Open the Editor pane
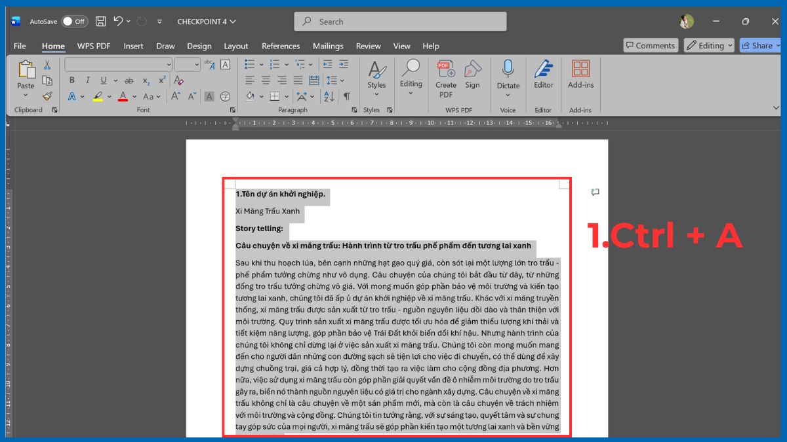 point(543,74)
